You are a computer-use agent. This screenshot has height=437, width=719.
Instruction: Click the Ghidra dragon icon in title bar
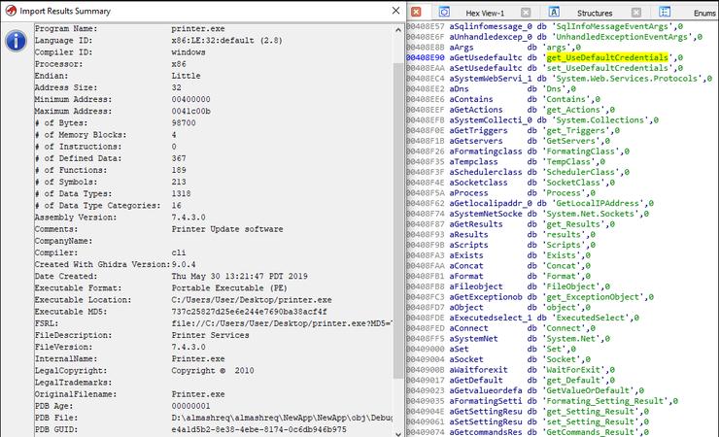tap(11, 11)
